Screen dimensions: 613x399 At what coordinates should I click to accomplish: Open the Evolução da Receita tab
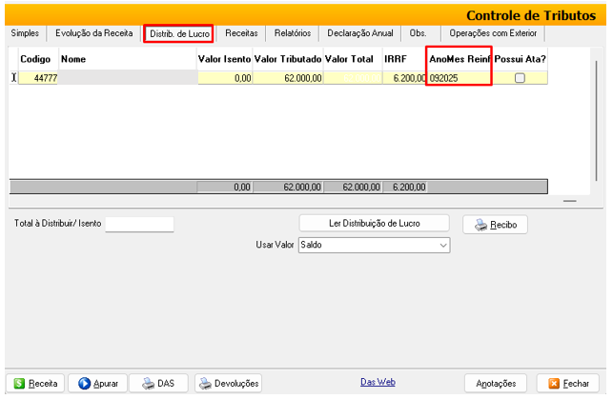pos(93,32)
